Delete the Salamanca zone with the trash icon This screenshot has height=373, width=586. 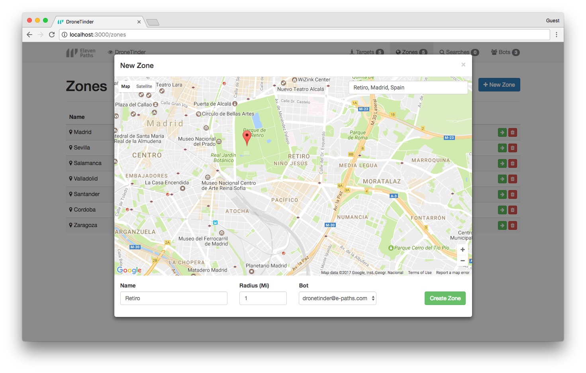(513, 163)
